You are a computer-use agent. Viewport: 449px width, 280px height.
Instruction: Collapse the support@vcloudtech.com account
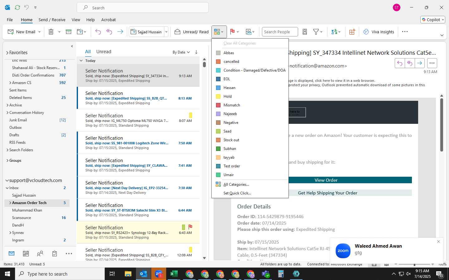coord(7,180)
